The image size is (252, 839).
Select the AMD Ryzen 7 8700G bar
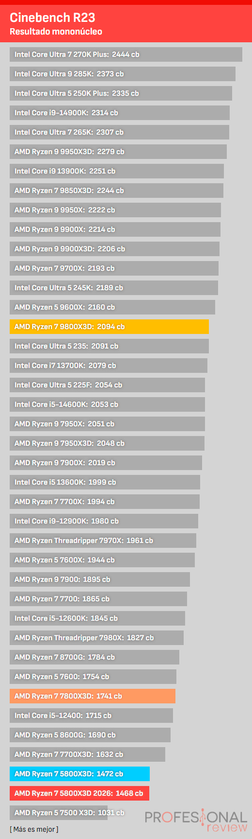click(x=94, y=657)
